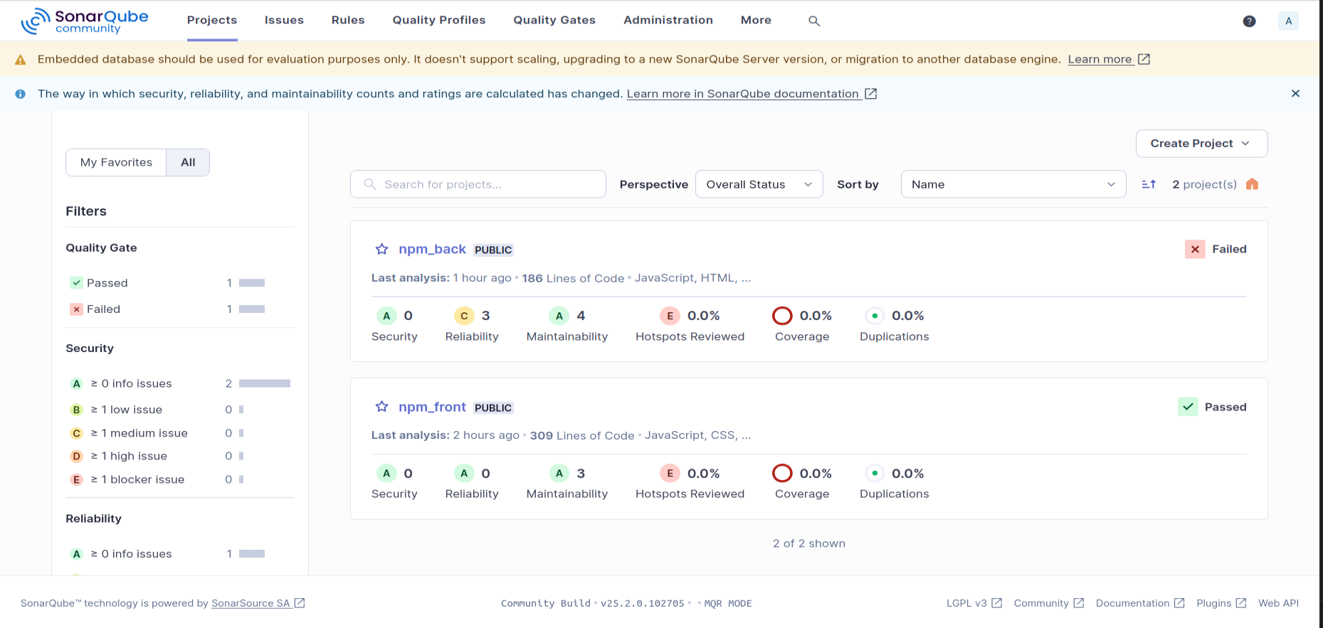Open the npm_front project link
1323x628 pixels.
[x=432, y=407]
